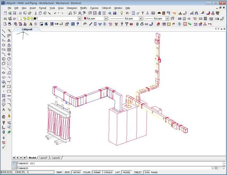Toggle SNAP mode in status bar
Viewport: 227px width, 175px height.
pos(59,172)
